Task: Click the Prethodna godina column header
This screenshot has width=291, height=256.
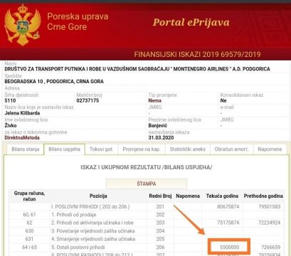Action: point(263,196)
